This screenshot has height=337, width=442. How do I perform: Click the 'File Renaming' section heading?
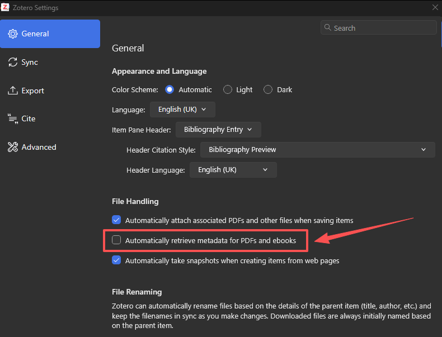[x=137, y=292]
